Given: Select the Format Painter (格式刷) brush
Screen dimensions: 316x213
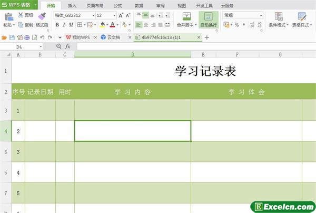Looking at the screenshot, I should [x=42, y=16].
